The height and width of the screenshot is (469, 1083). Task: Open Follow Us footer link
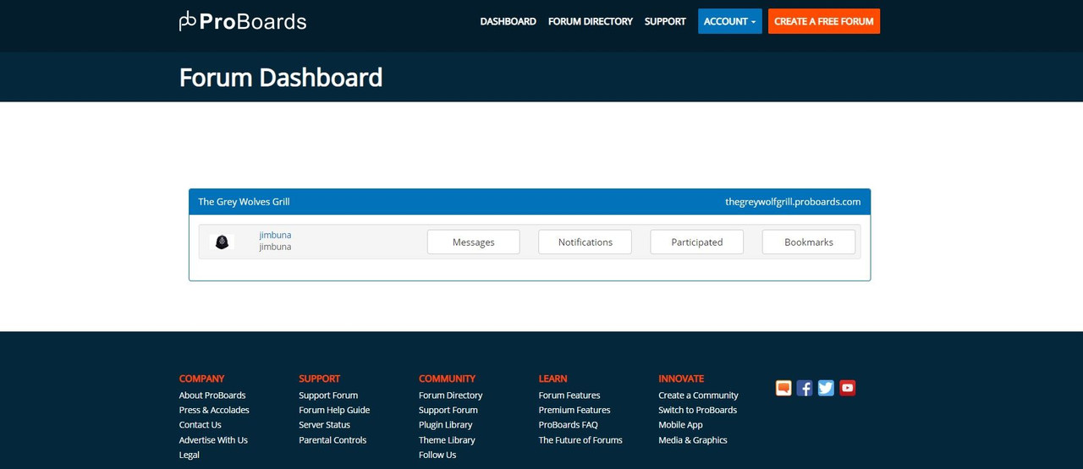(x=437, y=455)
